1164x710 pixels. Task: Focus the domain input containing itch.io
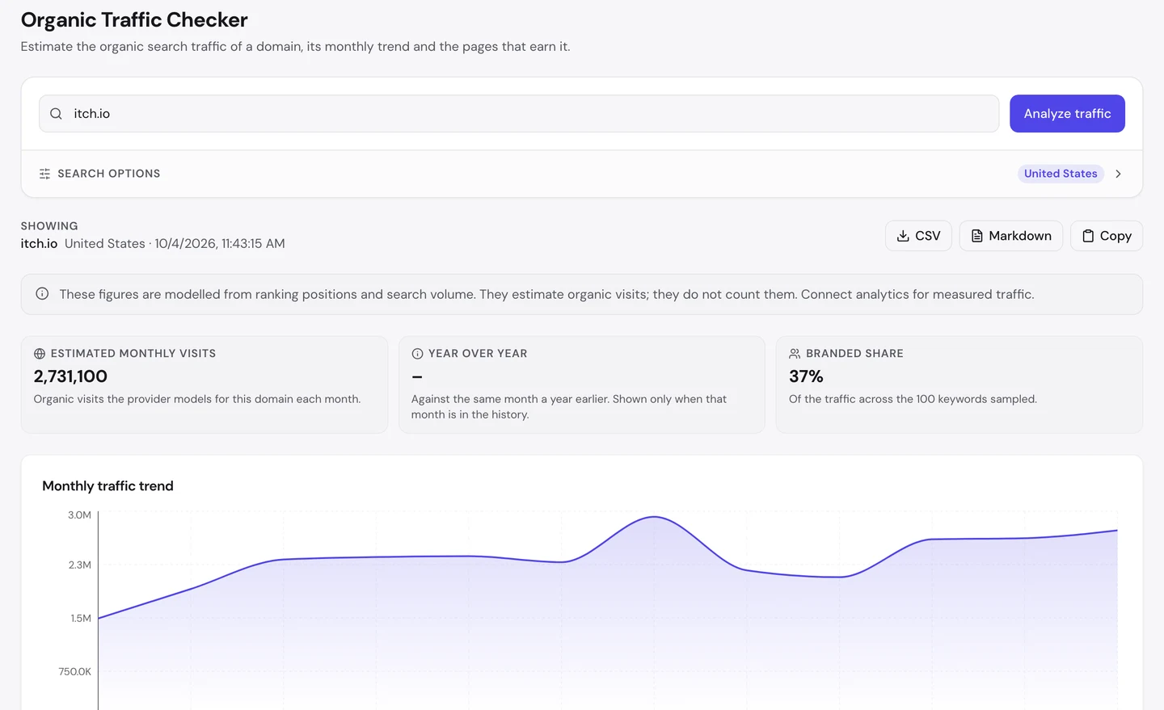[519, 114]
